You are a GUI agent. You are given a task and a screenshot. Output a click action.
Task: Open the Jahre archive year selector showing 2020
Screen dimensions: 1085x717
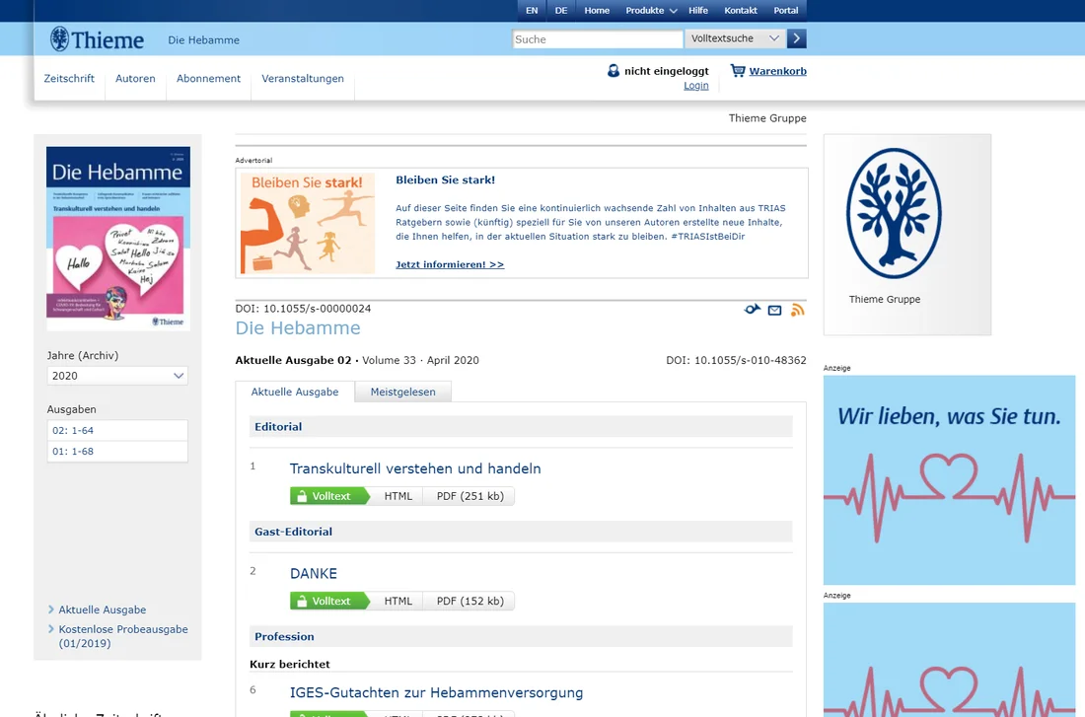click(x=117, y=376)
